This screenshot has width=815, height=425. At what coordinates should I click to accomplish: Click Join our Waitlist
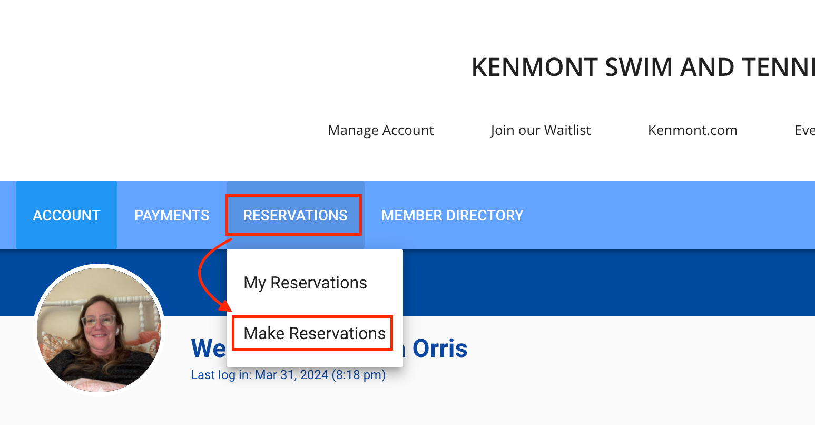[x=540, y=130]
